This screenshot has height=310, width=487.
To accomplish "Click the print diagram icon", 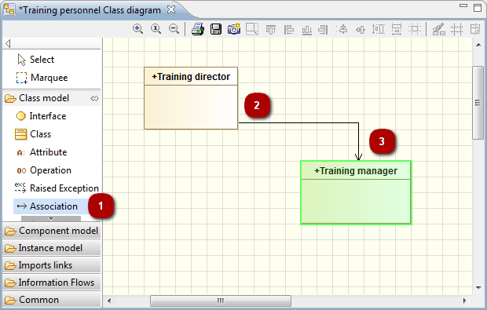I will 197,29.
